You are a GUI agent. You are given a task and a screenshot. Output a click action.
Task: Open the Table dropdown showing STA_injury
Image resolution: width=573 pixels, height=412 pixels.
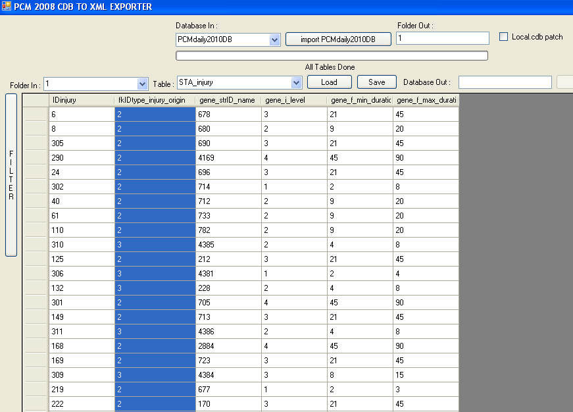(x=295, y=83)
